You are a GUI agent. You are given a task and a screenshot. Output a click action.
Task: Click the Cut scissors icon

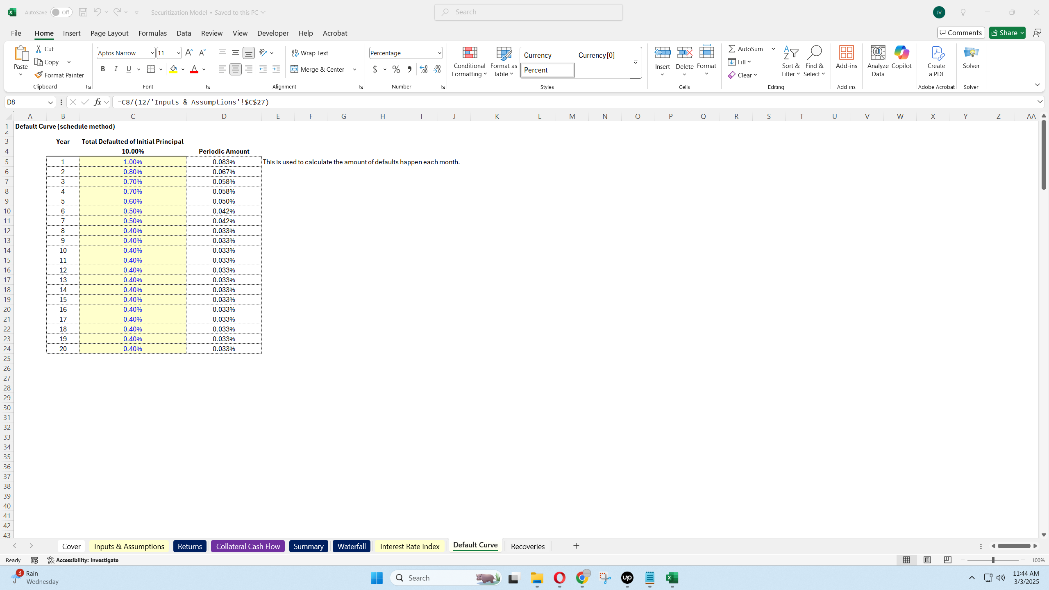tap(39, 49)
